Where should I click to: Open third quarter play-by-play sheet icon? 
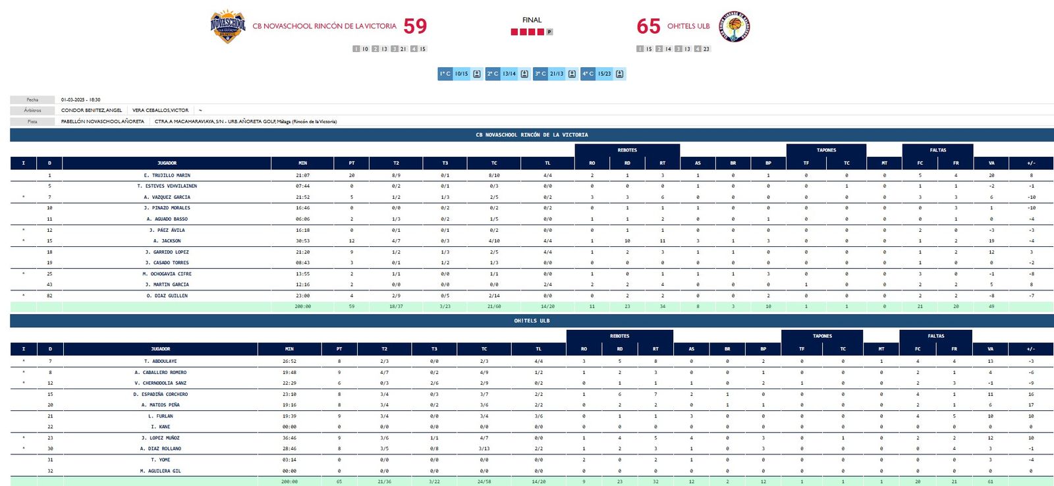572,74
